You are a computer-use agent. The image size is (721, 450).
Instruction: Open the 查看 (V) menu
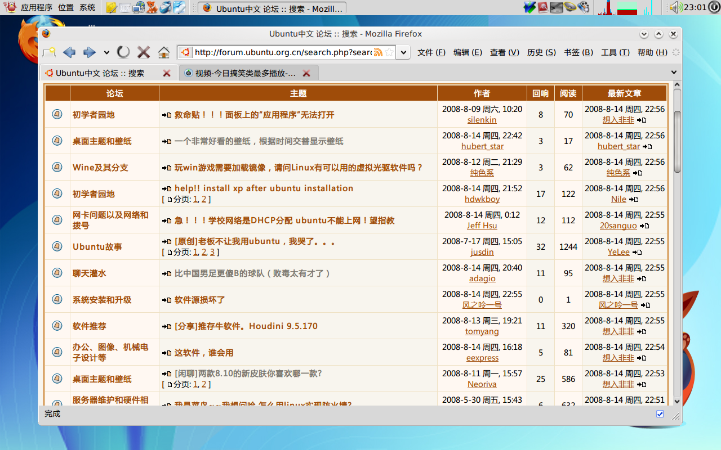[x=505, y=52]
